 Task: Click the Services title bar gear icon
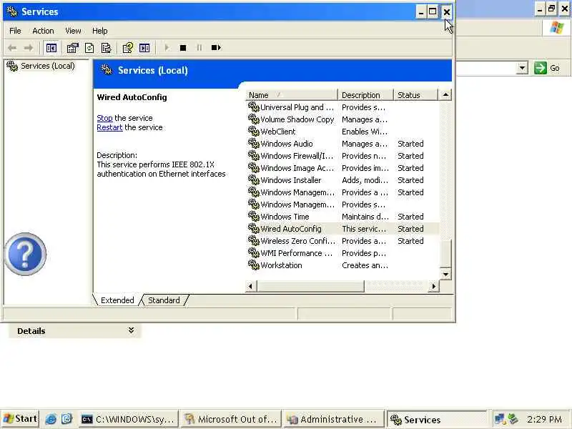(12, 11)
